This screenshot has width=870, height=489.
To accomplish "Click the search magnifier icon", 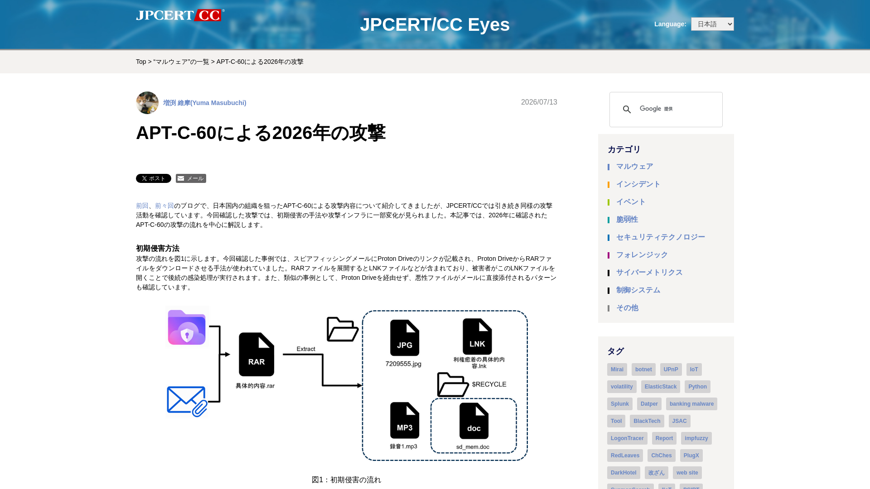I will 627,110.
